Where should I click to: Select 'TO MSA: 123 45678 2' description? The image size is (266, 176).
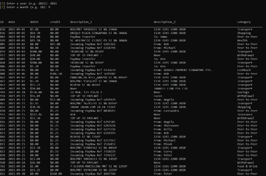[86, 92]
